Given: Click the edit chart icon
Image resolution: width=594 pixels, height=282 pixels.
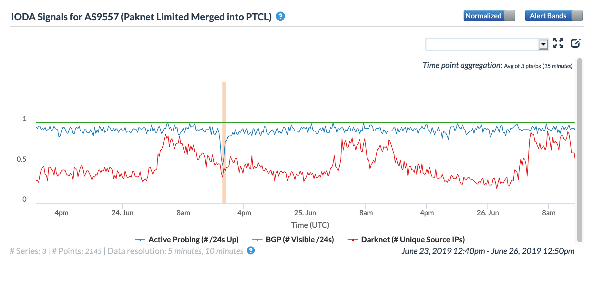Looking at the screenshot, I should (575, 43).
